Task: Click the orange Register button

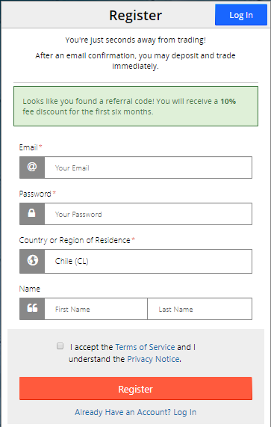Action: (x=136, y=389)
